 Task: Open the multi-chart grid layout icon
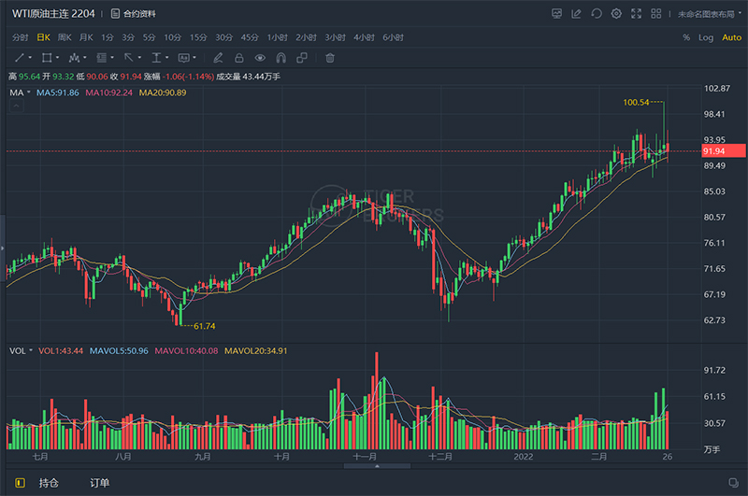[657, 14]
